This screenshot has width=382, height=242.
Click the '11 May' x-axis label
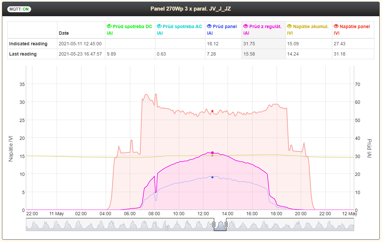point(57,214)
